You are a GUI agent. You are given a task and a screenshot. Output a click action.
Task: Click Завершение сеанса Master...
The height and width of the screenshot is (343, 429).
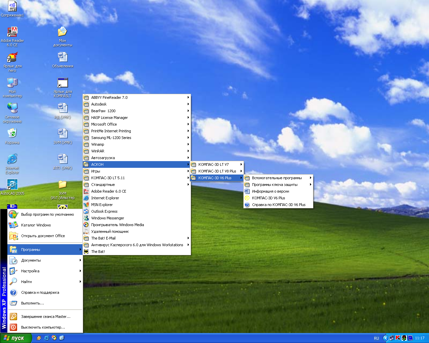(45, 317)
